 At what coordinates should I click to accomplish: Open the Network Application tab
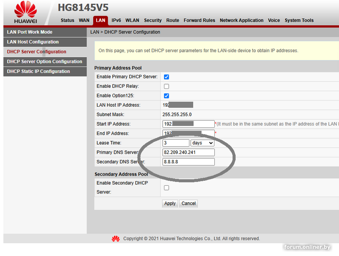242,20
